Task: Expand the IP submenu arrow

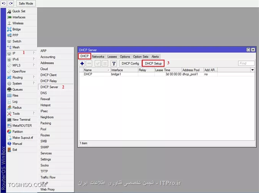Action: [x=34, y=53]
